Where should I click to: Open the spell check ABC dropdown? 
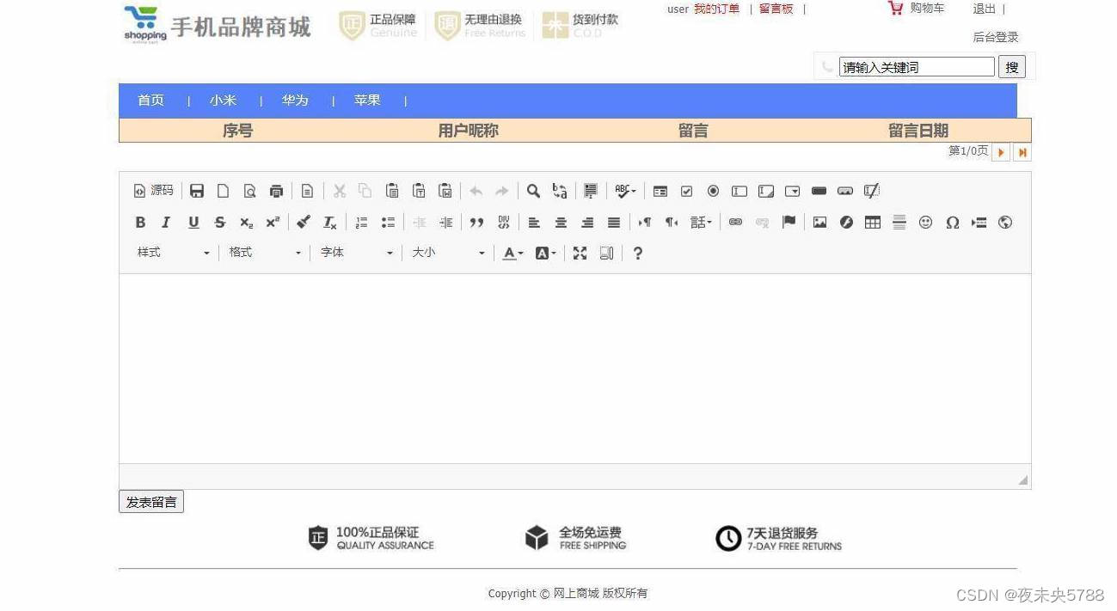click(x=625, y=191)
